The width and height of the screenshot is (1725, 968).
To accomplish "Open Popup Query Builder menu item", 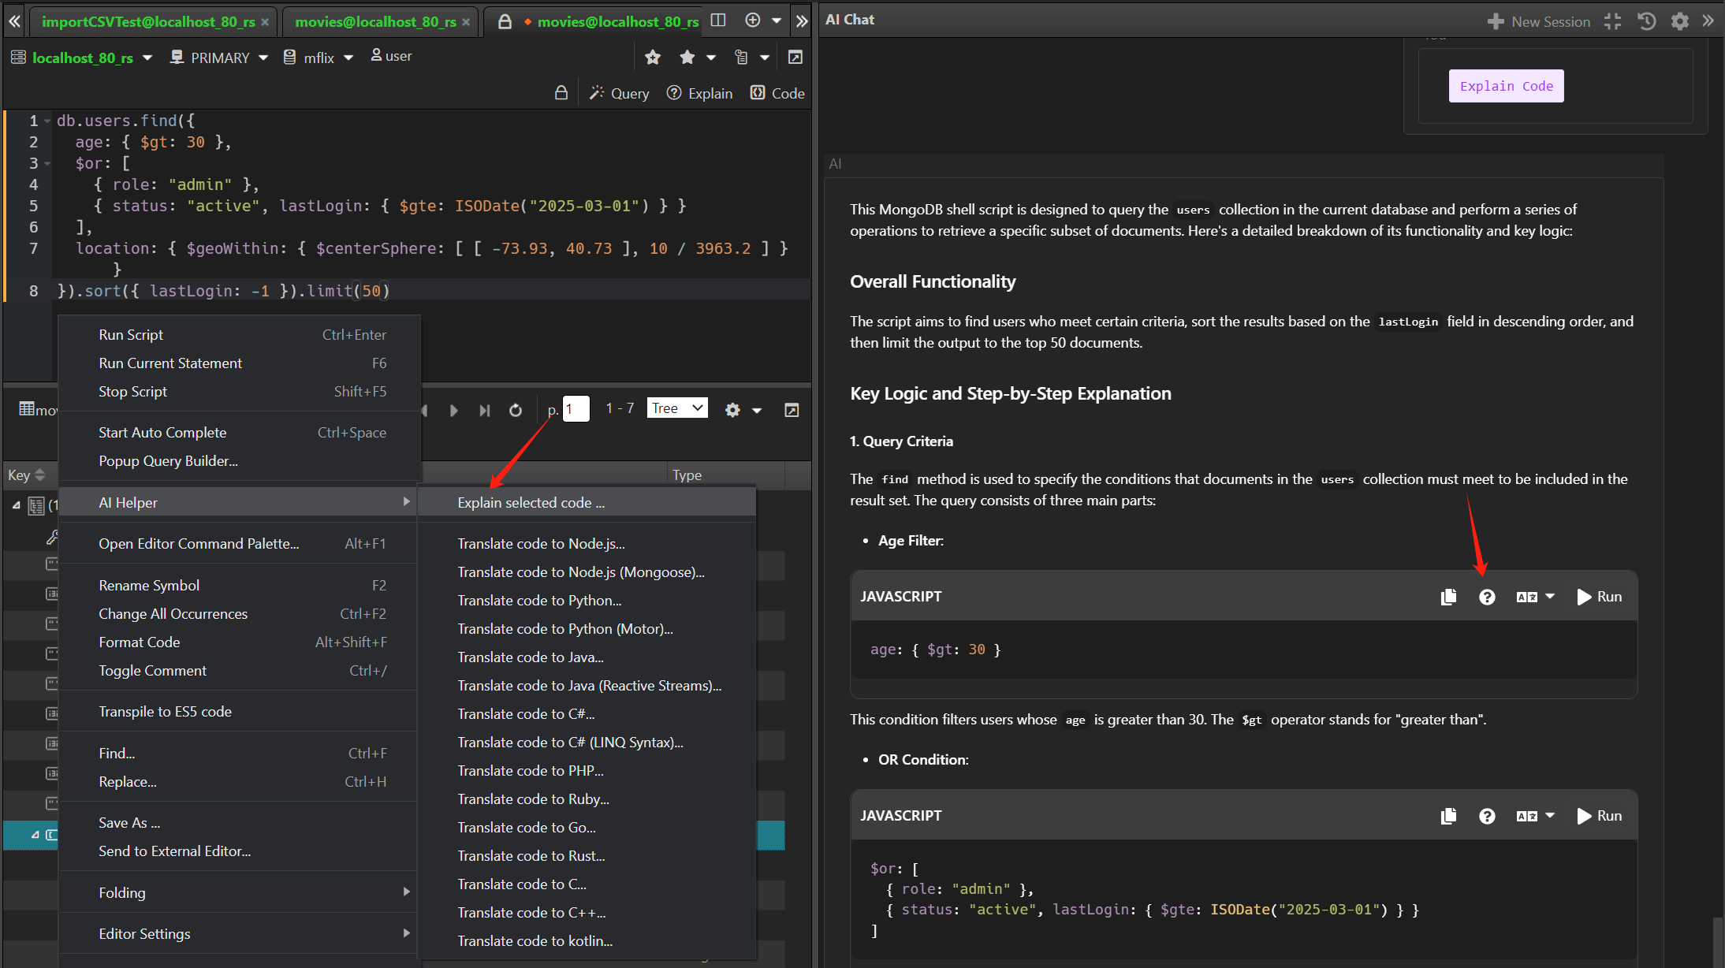I will click(x=240, y=460).
